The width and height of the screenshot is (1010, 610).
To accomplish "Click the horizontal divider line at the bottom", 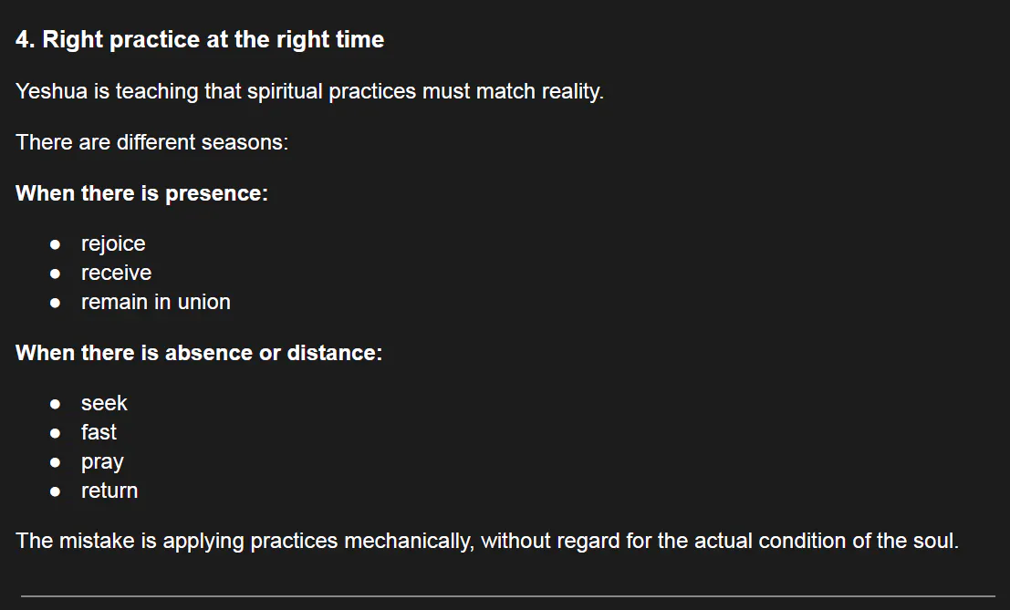I will coord(507,596).
